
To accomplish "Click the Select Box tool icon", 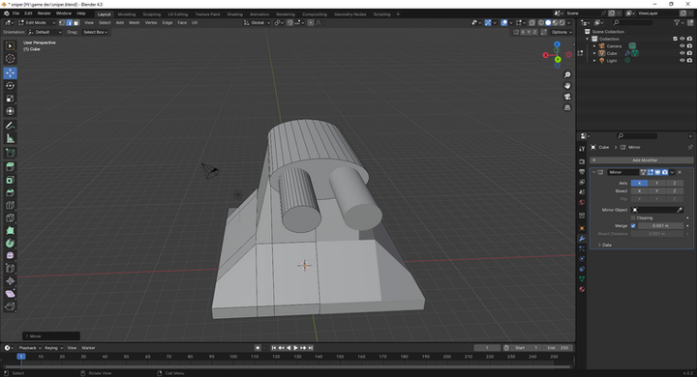I will click(10, 45).
